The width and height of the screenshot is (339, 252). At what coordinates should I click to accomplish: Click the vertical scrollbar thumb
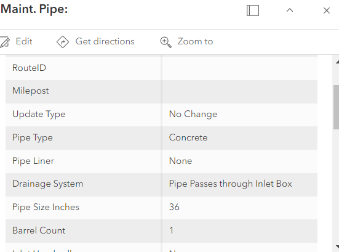pos(336,107)
